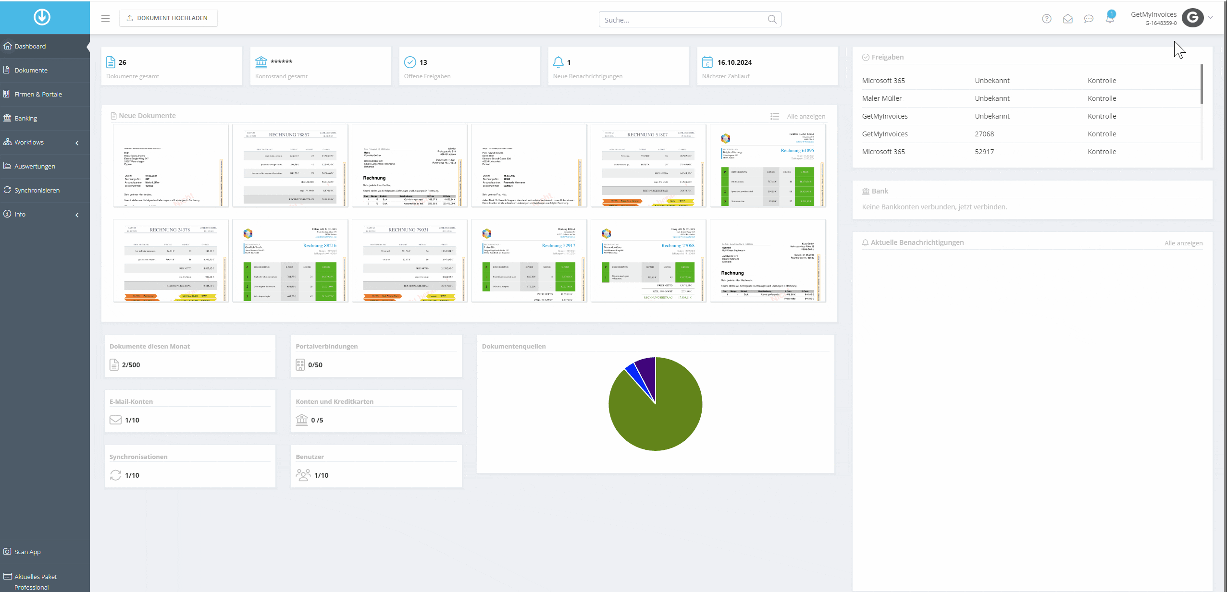
Task: Open the chat bubble icon in header
Action: tap(1089, 19)
